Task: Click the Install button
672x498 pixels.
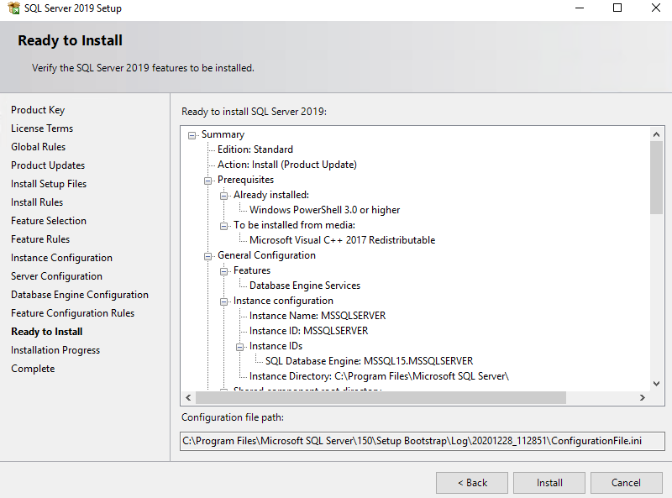Action: pyautogui.click(x=549, y=483)
